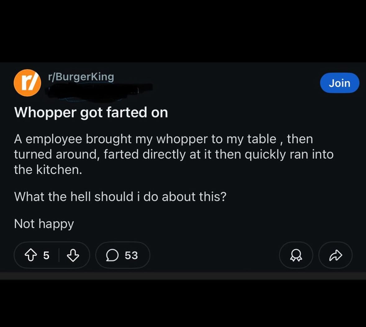Screen dimensions: 366x327
Task: Click the "What the hell should i do" line
Action: point(120,197)
